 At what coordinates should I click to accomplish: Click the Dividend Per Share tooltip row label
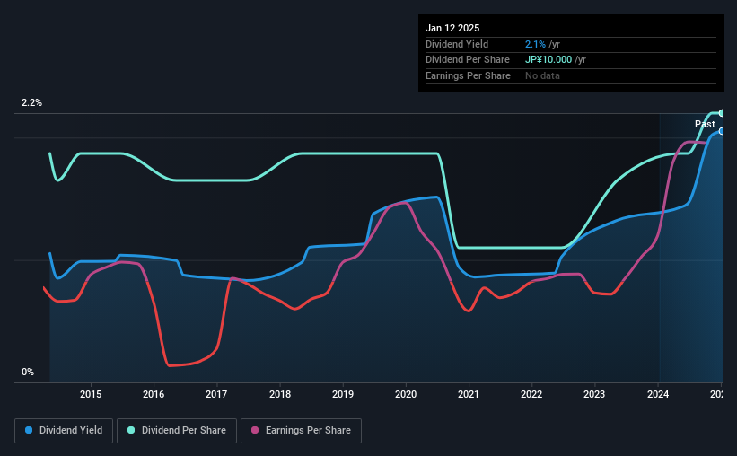tap(468, 60)
